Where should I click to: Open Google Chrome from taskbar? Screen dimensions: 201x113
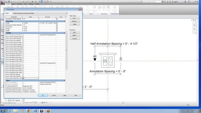[29, 111]
